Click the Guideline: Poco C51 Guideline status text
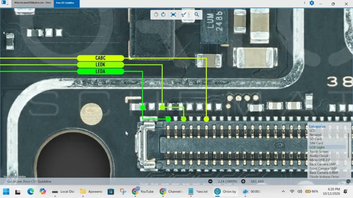Screen dimensions: 353x198 (x=29, y=181)
